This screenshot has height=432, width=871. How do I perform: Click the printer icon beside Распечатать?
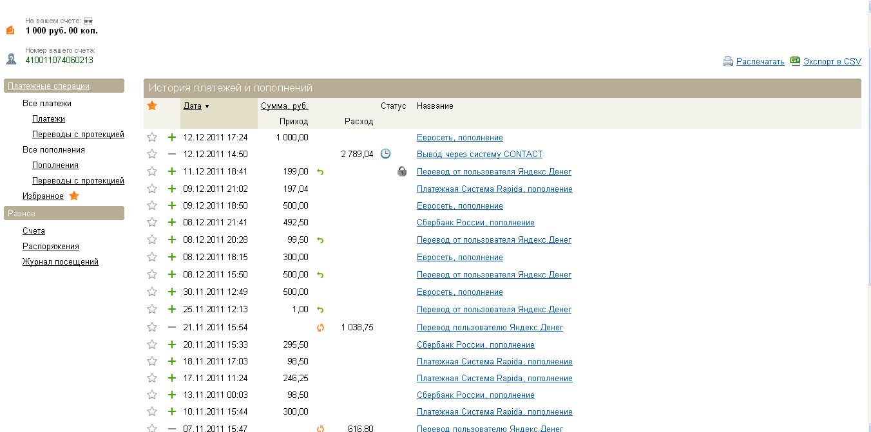coord(727,62)
